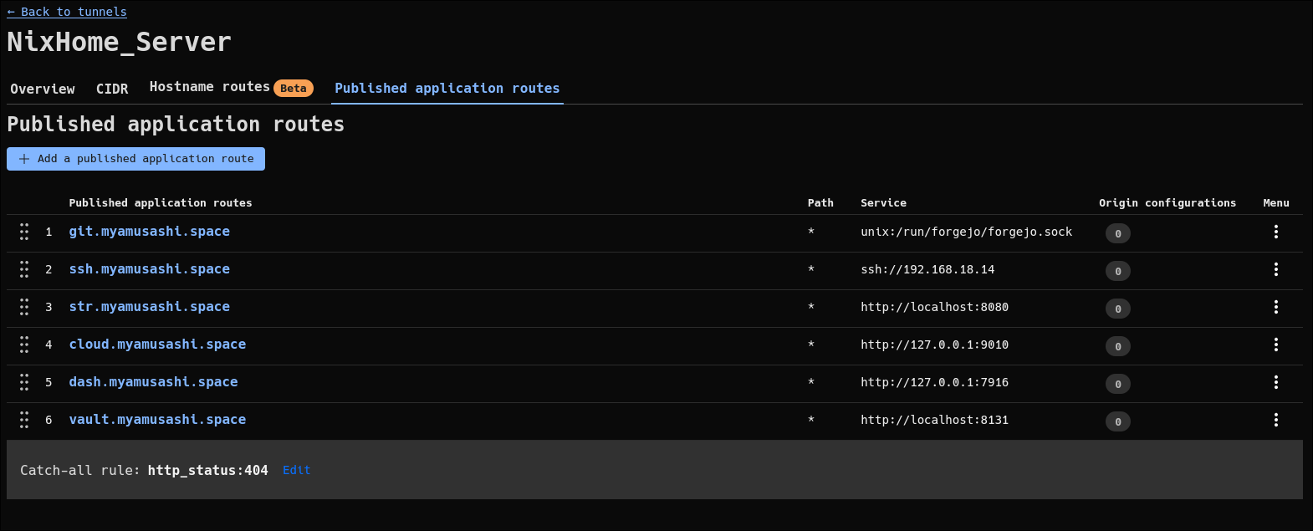1313x531 pixels.
Task: Open the menu for str.myamusashi.space route
Action: tap(1275, 307)
